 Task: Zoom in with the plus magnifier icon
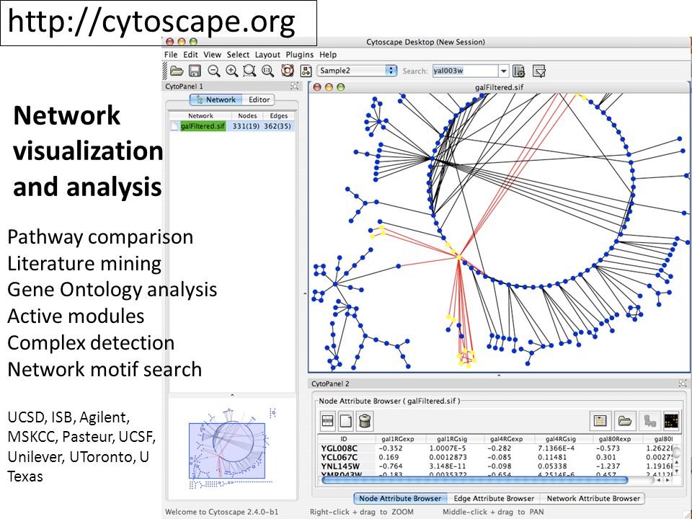click(x=231, y=71)
